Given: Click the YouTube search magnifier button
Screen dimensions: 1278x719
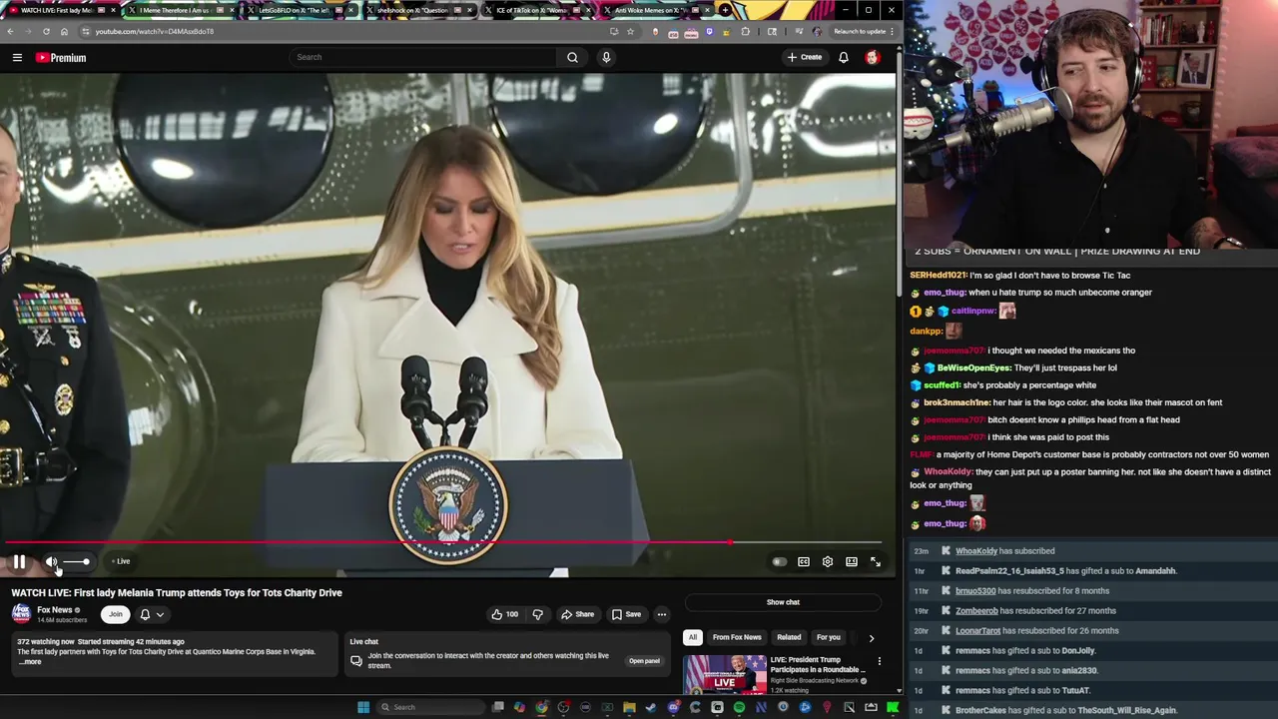Looking at the screenshot, I should (x=572, y=57).
